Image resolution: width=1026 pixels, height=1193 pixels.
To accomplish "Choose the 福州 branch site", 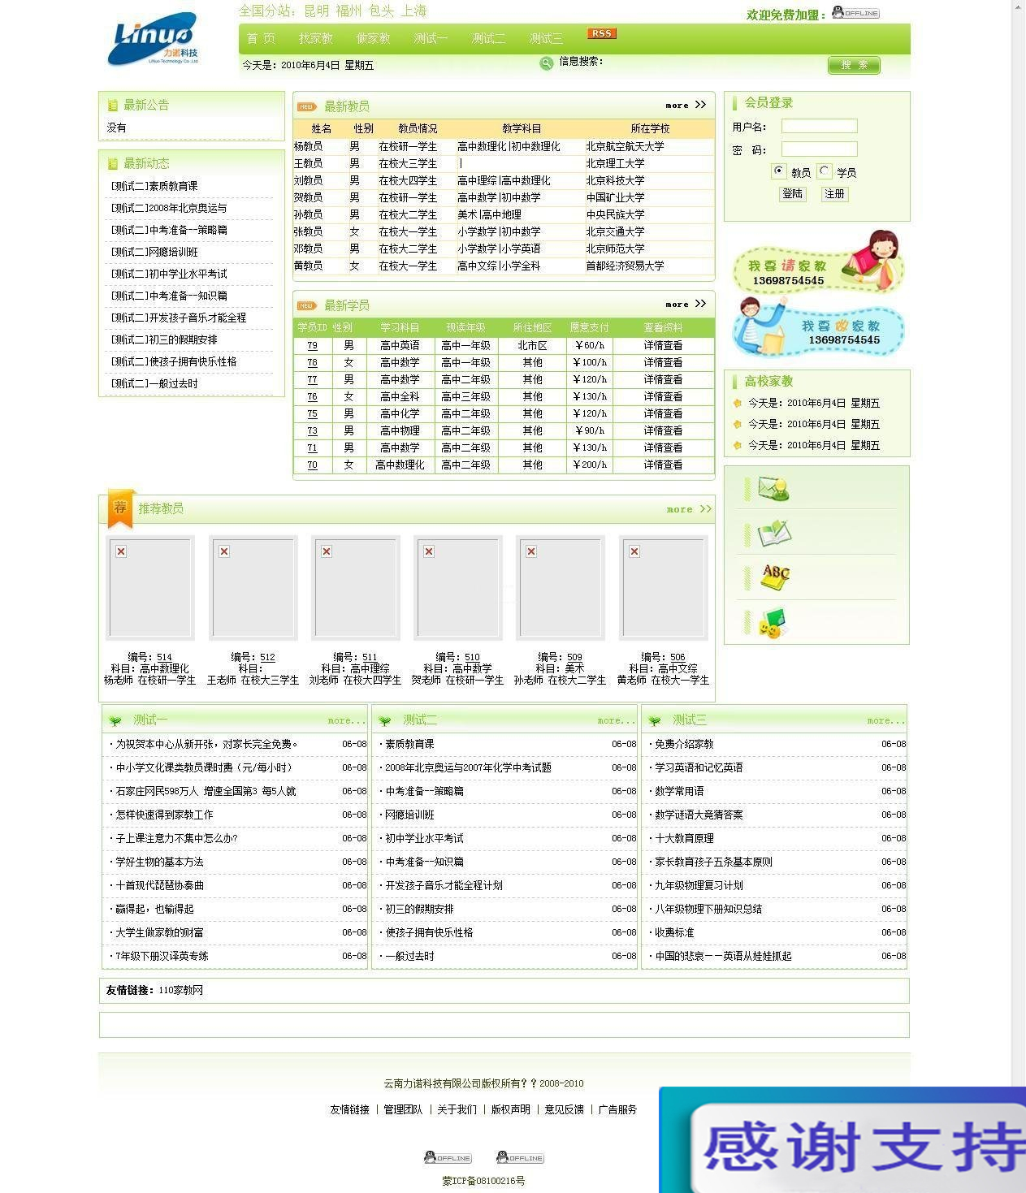I will coord(349,11).
